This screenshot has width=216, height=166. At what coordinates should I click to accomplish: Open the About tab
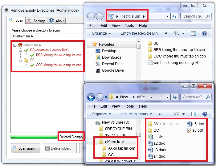click(57, 21)
